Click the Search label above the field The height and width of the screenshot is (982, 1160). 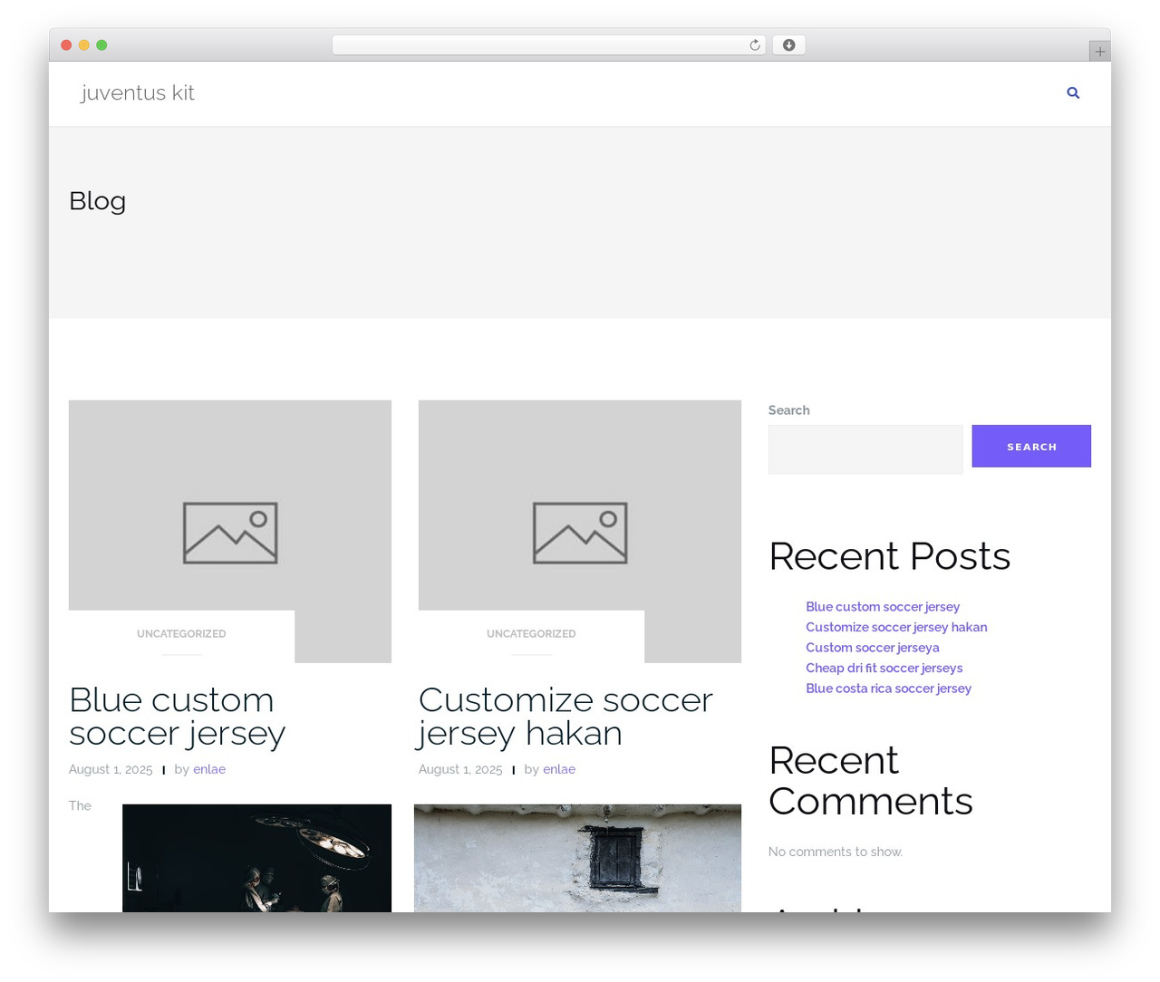[789, 410]
